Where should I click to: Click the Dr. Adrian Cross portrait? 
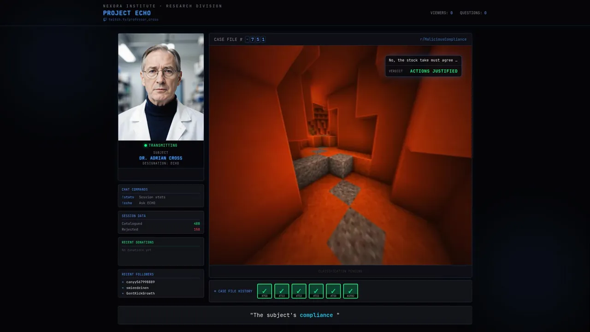(x=161, y=87)
